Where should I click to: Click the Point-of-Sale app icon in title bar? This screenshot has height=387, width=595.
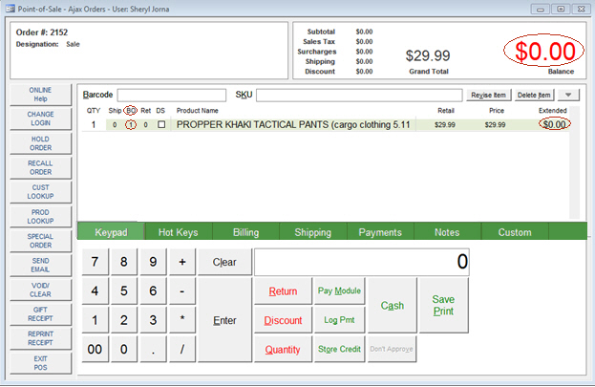tap(9, 8)
